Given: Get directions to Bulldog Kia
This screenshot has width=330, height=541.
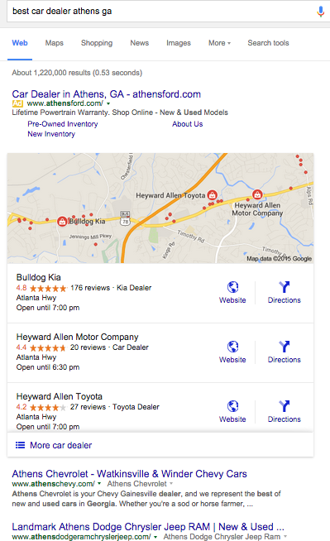Looking at the screenshot, I should [285, 287].
